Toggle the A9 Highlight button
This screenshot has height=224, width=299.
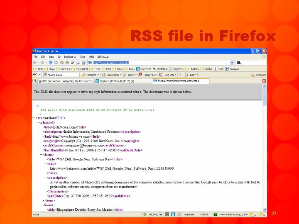[89, 75]
